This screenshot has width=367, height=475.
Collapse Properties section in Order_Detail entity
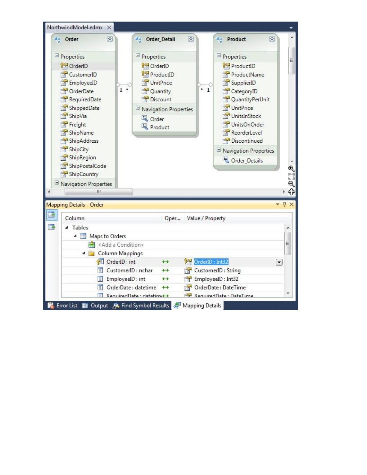click(x=138, y=55)
